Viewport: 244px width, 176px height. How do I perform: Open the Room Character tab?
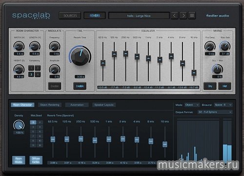22,105
